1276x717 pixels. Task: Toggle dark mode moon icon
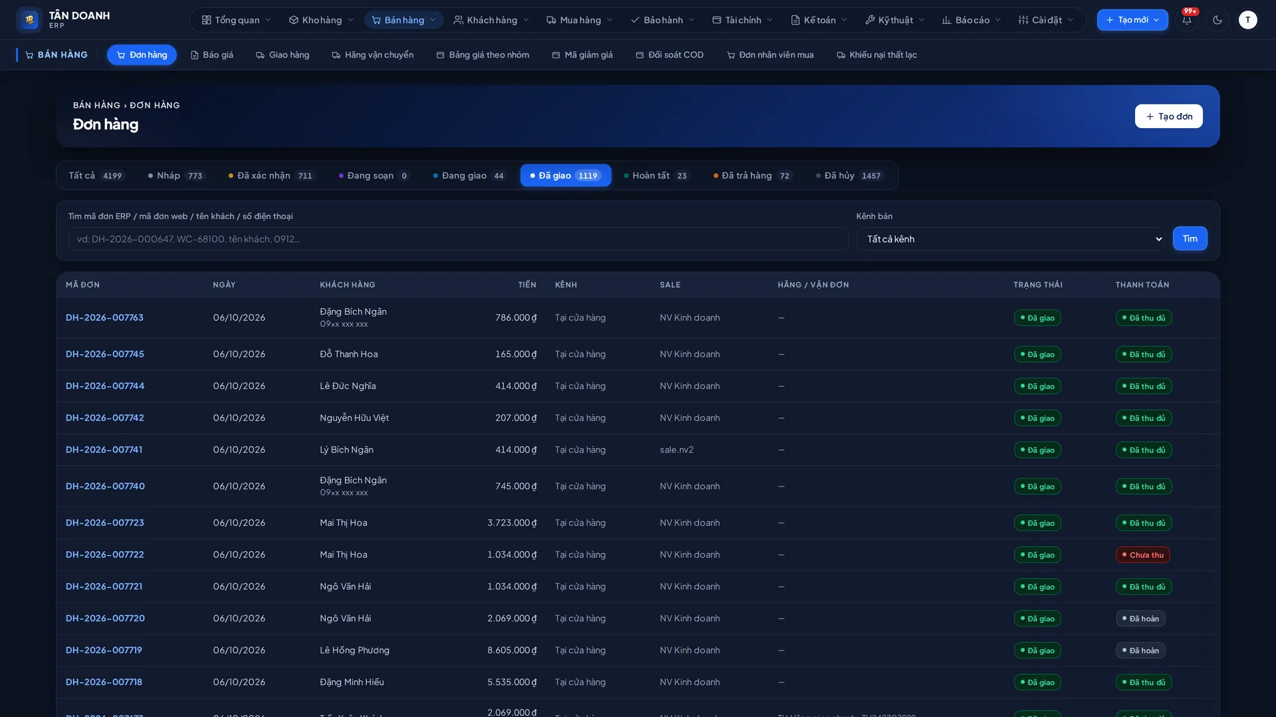pos(1218,20)
